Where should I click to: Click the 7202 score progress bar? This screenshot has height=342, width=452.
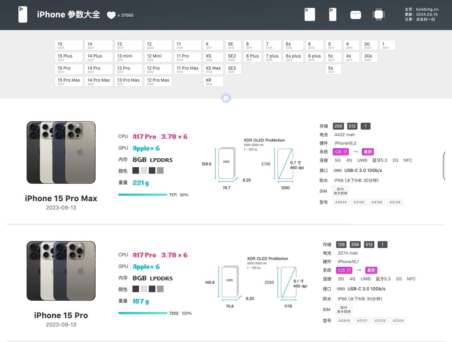click(143, 313)
